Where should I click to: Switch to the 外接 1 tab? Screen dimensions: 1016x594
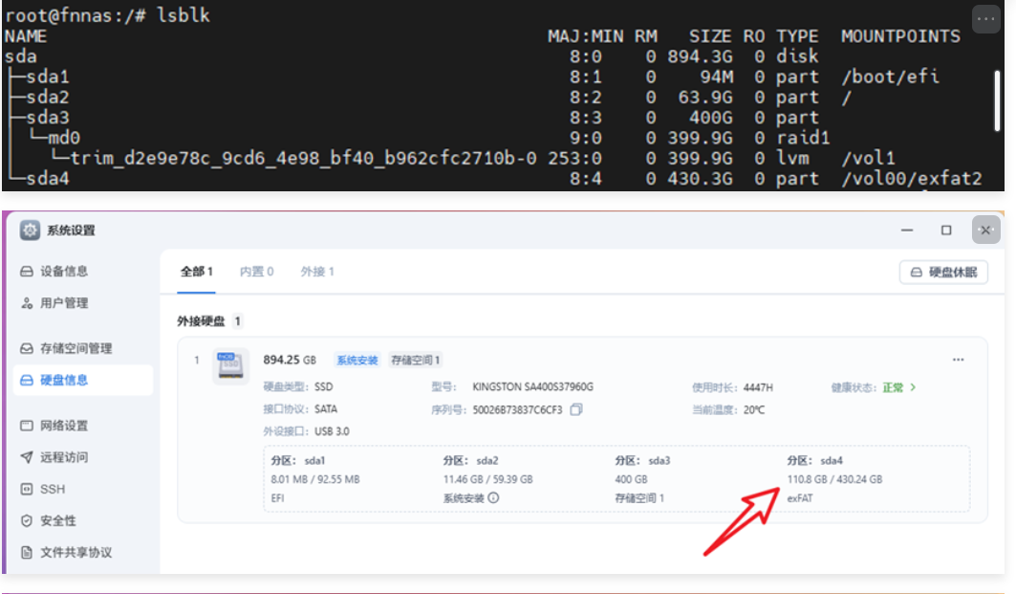click(317, 272)
